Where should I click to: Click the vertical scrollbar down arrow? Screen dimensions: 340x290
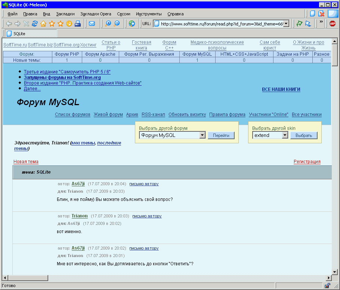(334, 272)
